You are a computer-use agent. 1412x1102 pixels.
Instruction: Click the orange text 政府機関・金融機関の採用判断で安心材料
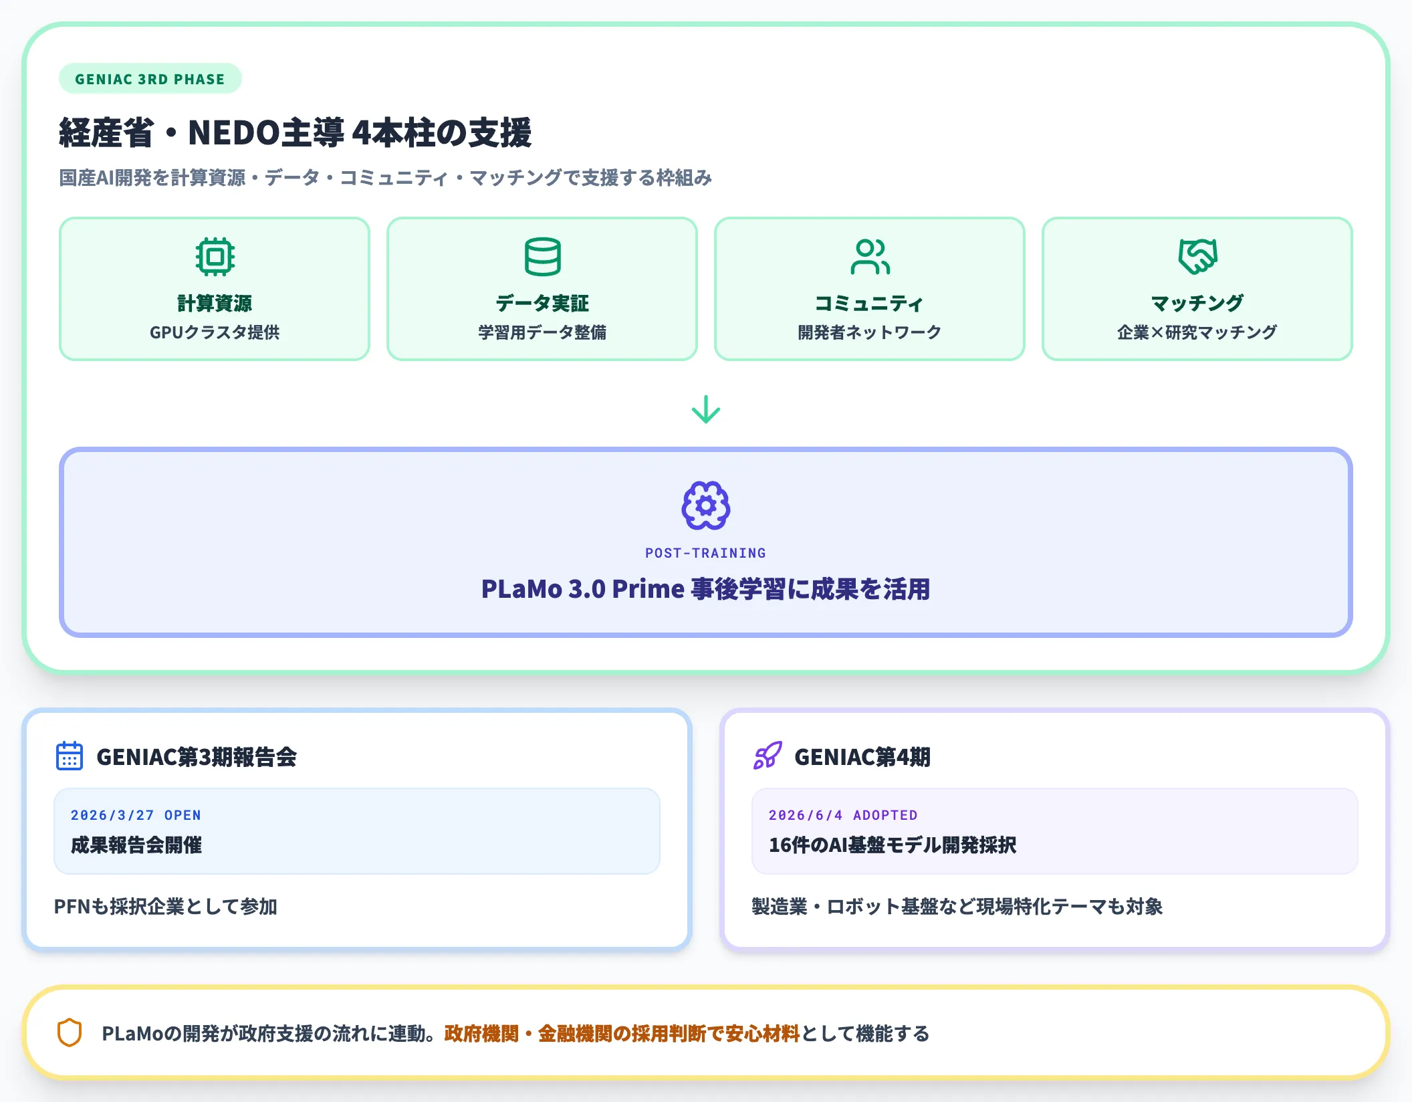(622, 1034)
